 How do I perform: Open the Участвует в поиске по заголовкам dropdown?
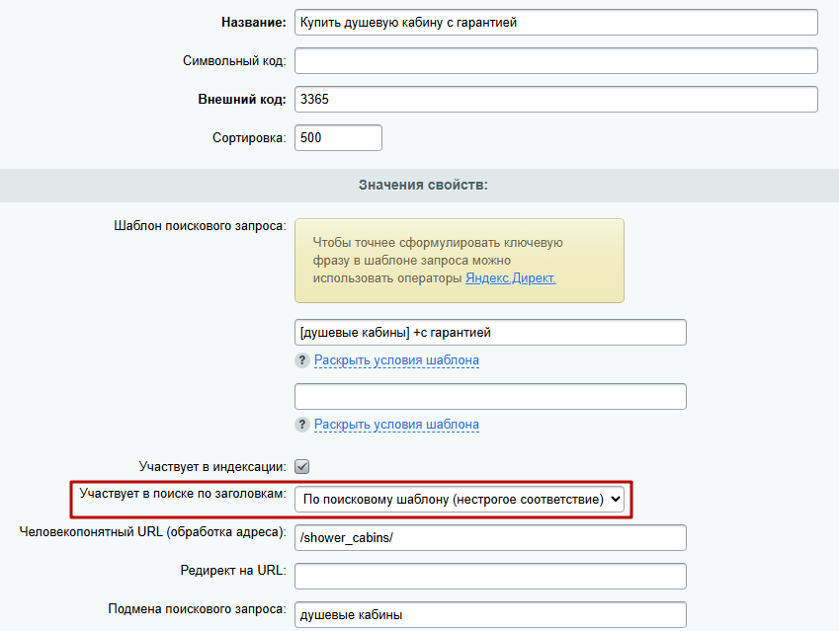460,500
